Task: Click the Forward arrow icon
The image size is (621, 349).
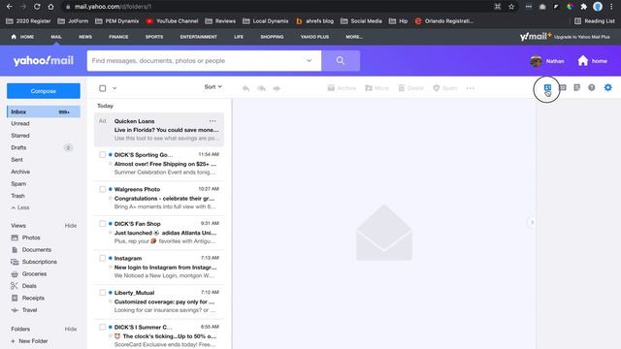Action: pos(277,88)
